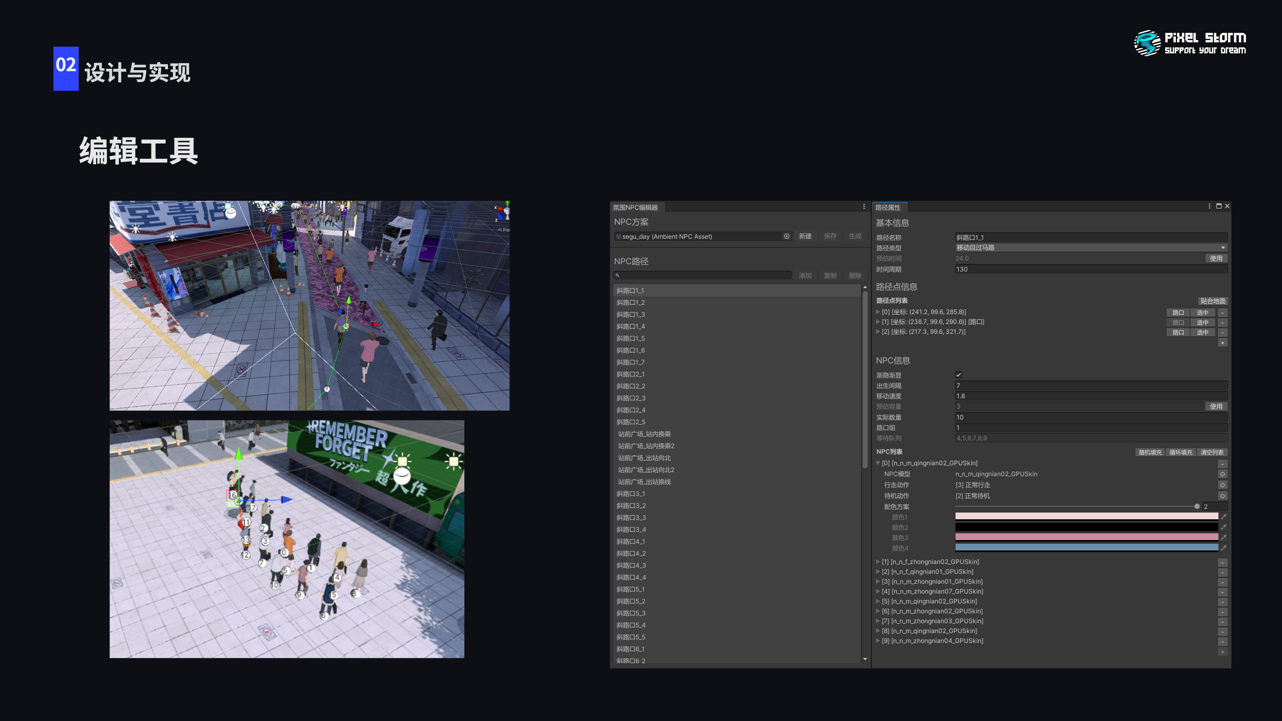Click minus icon on path point [0] row
The width and height of the screenshot is (1282, 721).
pyautogui.click(x=1222, y=313)
